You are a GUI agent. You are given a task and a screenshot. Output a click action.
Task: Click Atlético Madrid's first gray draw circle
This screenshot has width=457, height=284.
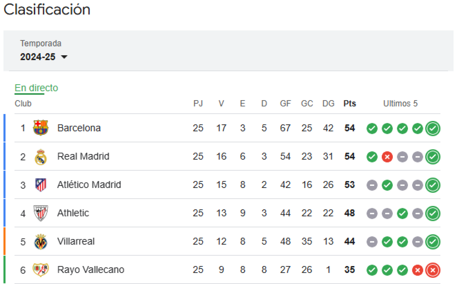(372, 185)
